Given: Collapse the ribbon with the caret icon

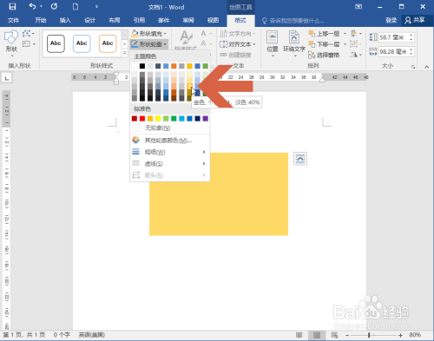Looking at the screenshot, I should (x=427, y=67).
